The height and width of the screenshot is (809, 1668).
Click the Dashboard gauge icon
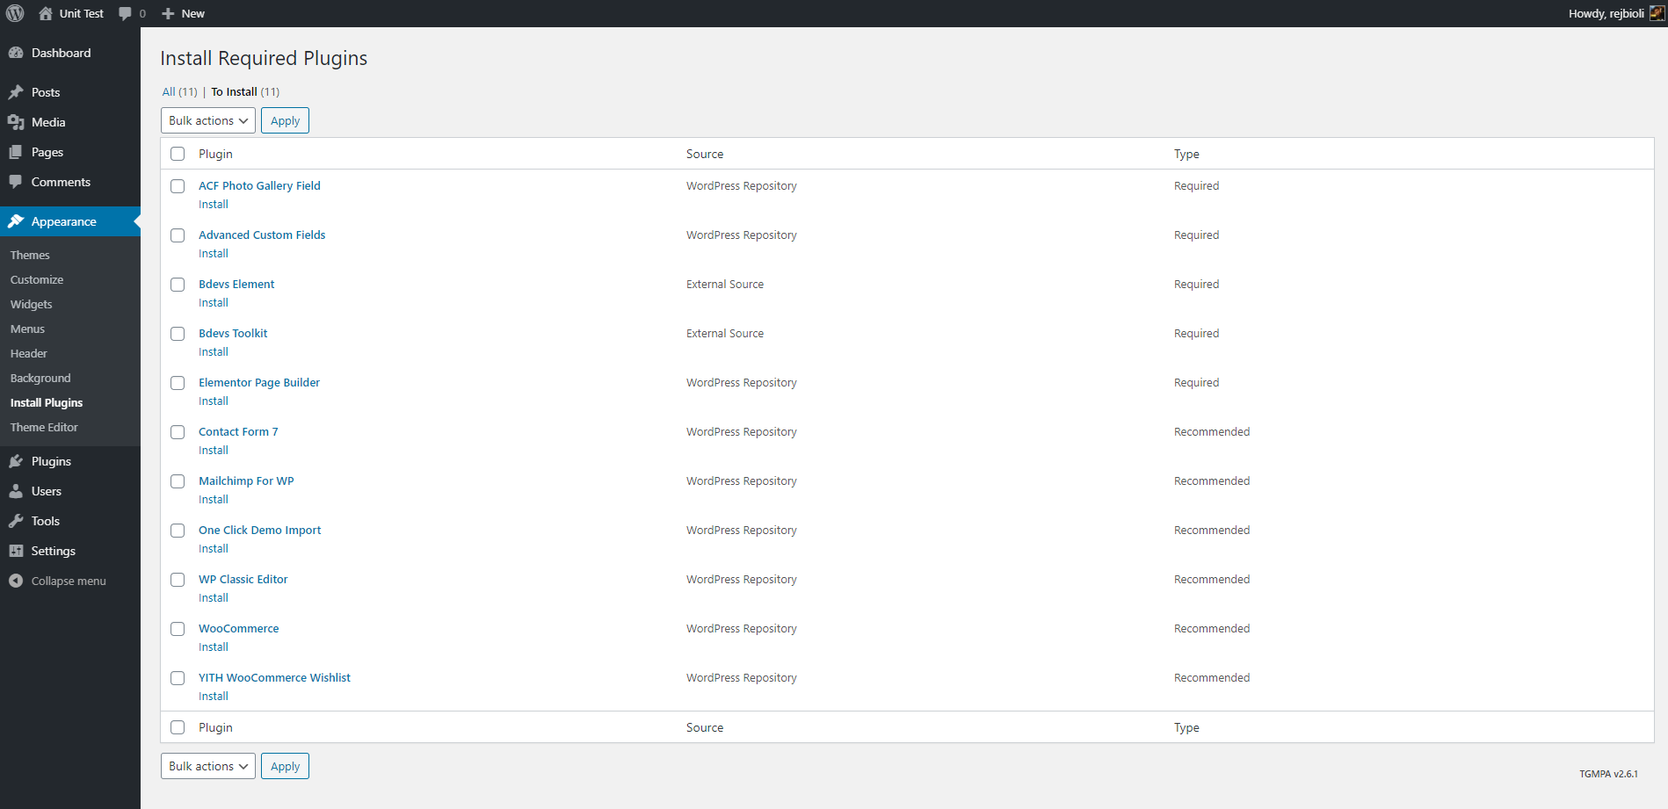(16, 53)
